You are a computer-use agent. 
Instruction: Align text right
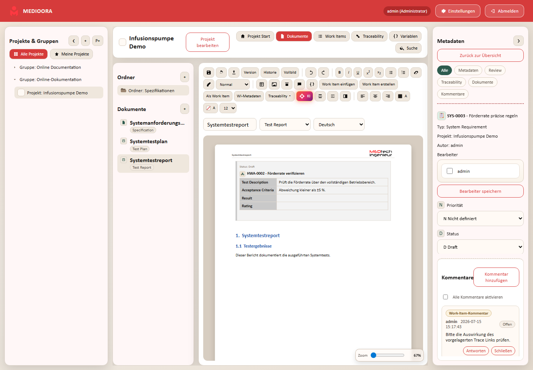pos(388,96)
